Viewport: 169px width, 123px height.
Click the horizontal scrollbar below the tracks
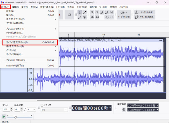(x=88, y=100)
